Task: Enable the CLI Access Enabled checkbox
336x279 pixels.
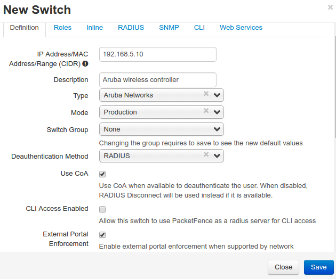Action: (x=102, y=209)
